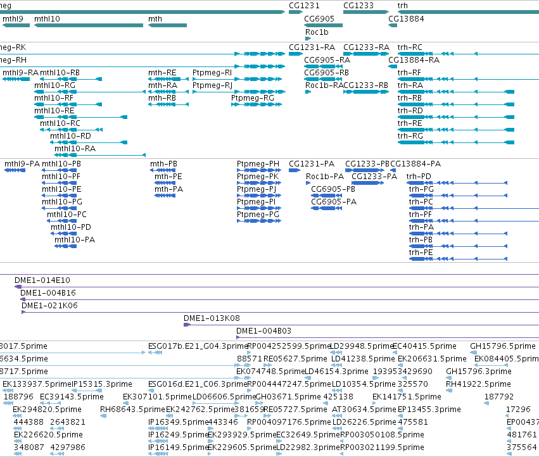This screenshot has width=539, height=457.
Task: Select transcript CG13884-RA
Action: [x=414, y=59]
